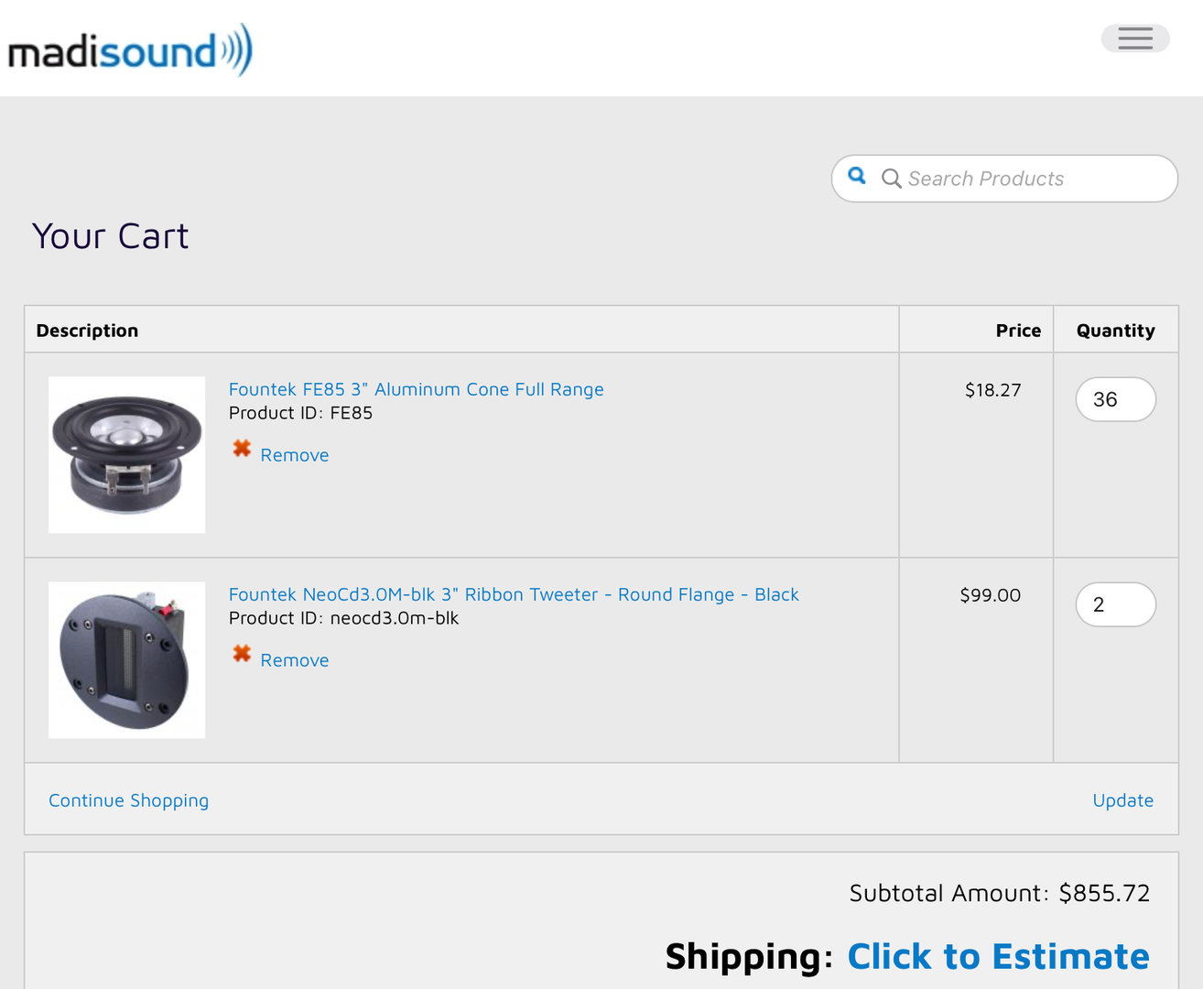This screenshot has height=989, width=1203.
Task: Open Fountek FE85 Aluminum Cone Full Range link
Action: pyautogui.click(x=416, y=389)
